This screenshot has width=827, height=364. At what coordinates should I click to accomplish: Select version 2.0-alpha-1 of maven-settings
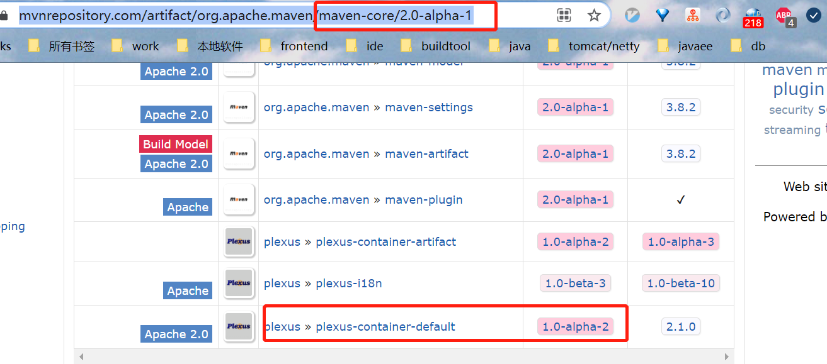click(575, 108)
